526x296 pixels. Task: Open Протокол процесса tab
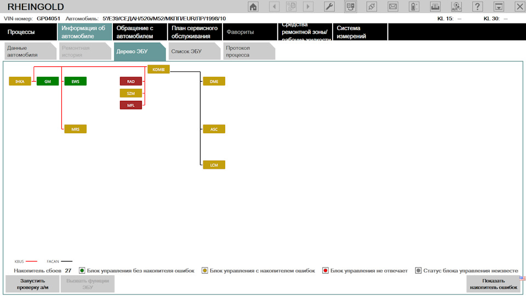pos(249,52)
